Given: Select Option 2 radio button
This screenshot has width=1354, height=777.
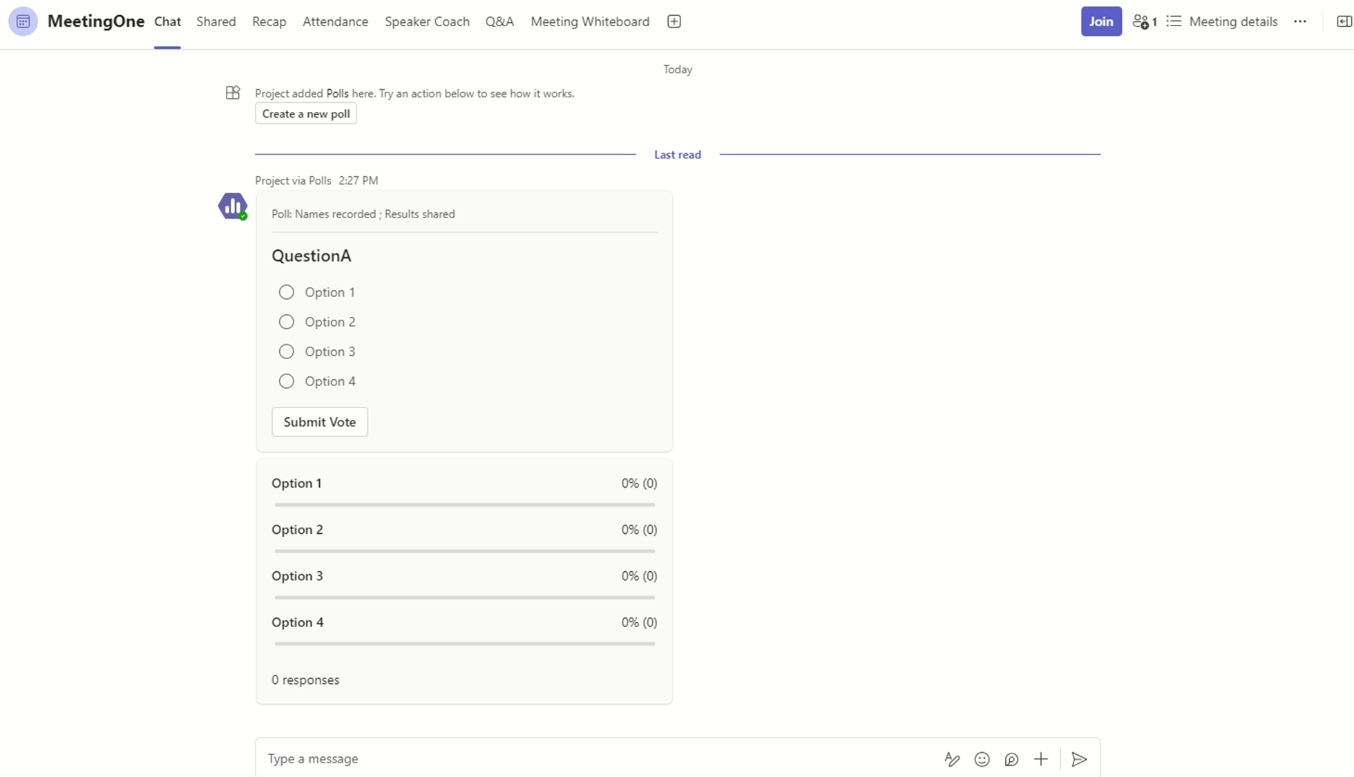Looking at the screenshot, I should coord(286,322).
